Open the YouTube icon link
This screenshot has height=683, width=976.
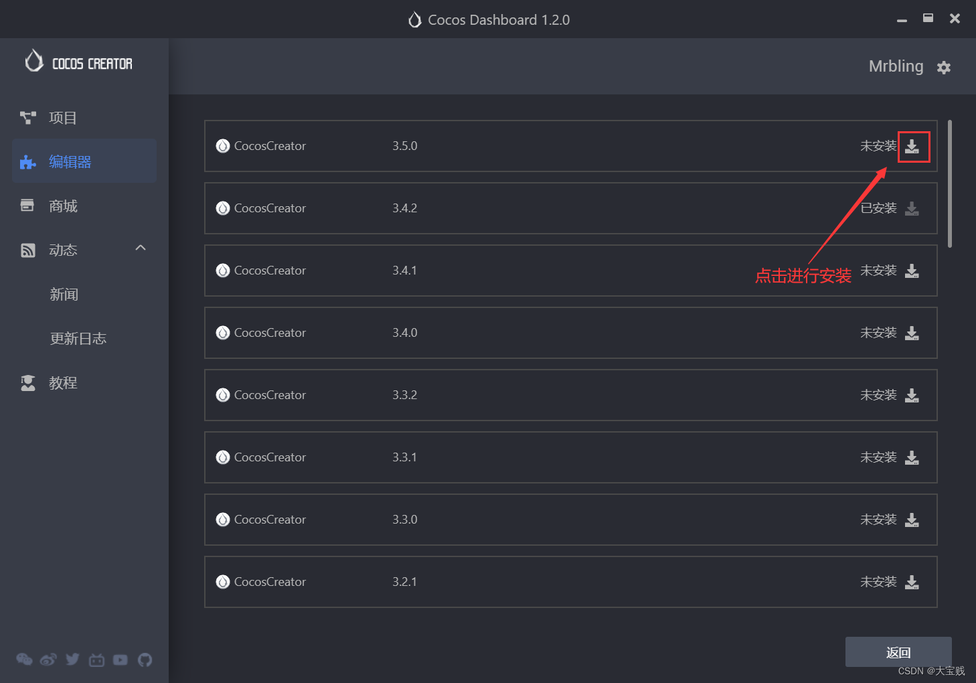click(x=120, y=660)
